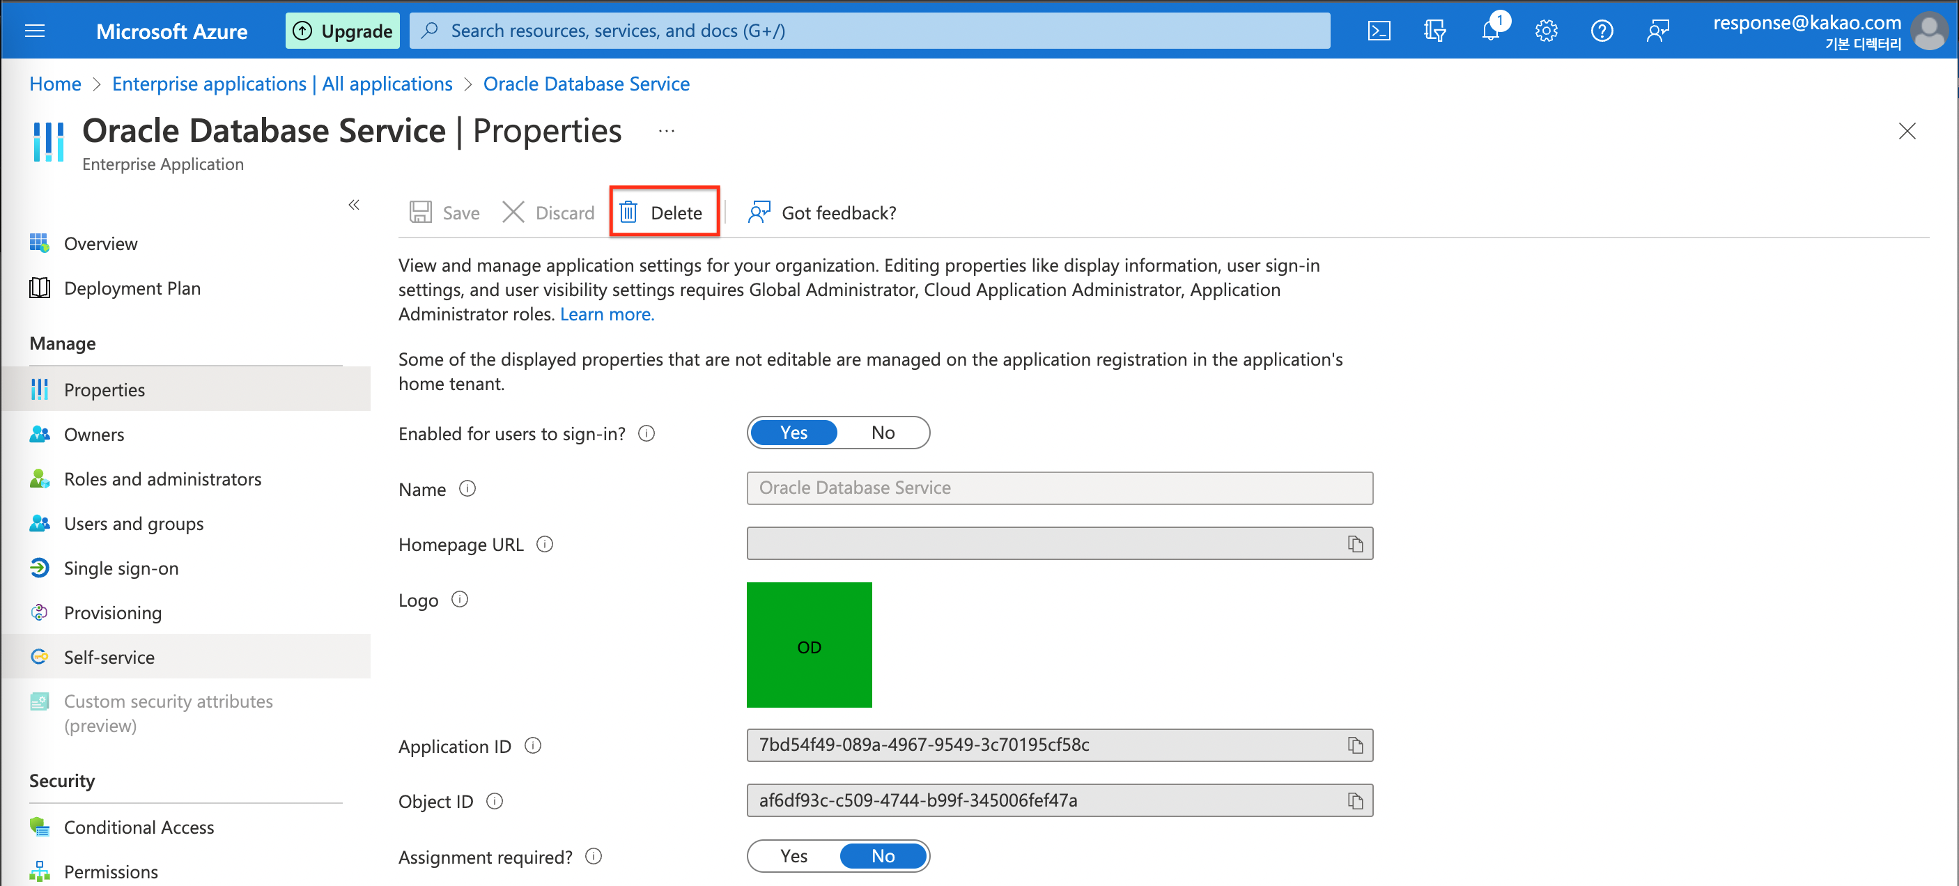Open Single sign-on settings
Image resolution: width=1959 pixels, height=886 pixels.
pyautogui.click(x=185, y=568)
